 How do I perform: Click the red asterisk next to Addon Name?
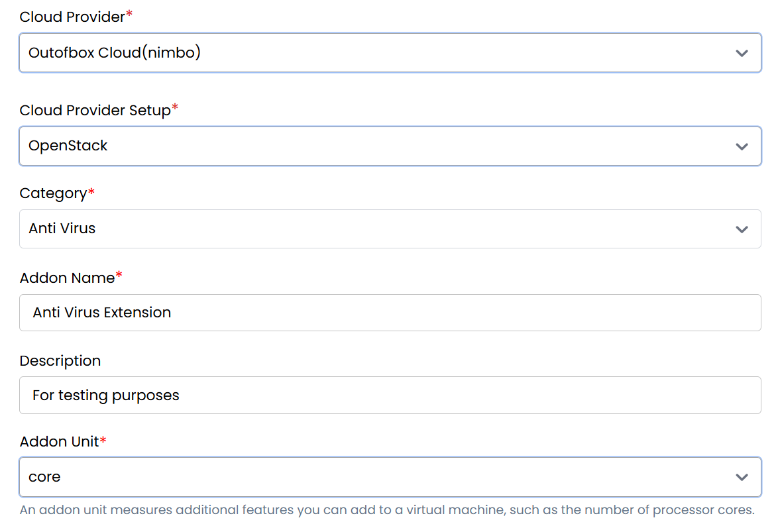coord(119,276)
